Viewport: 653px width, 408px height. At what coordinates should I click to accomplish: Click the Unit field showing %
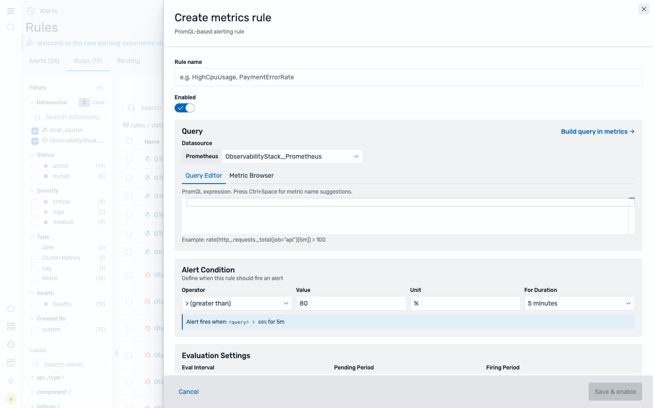pyautogui.click(x=465, y=303)
